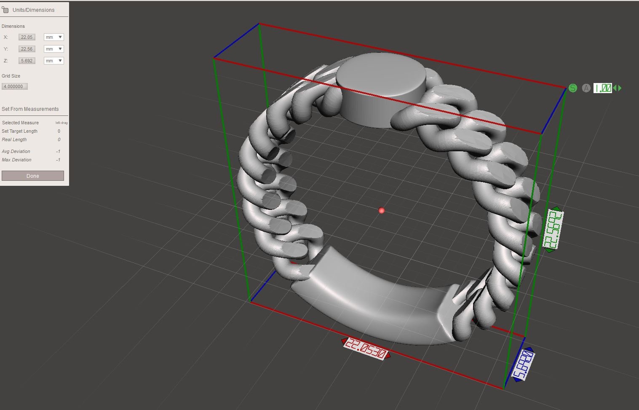639x410 pixels.
Task: Click the X dimension value field 22.05
Action: pos(27,37)
